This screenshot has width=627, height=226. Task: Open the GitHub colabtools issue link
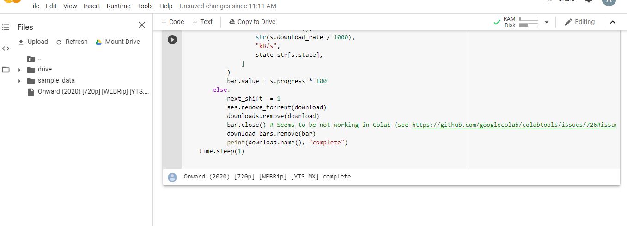(x=514, y=125)
